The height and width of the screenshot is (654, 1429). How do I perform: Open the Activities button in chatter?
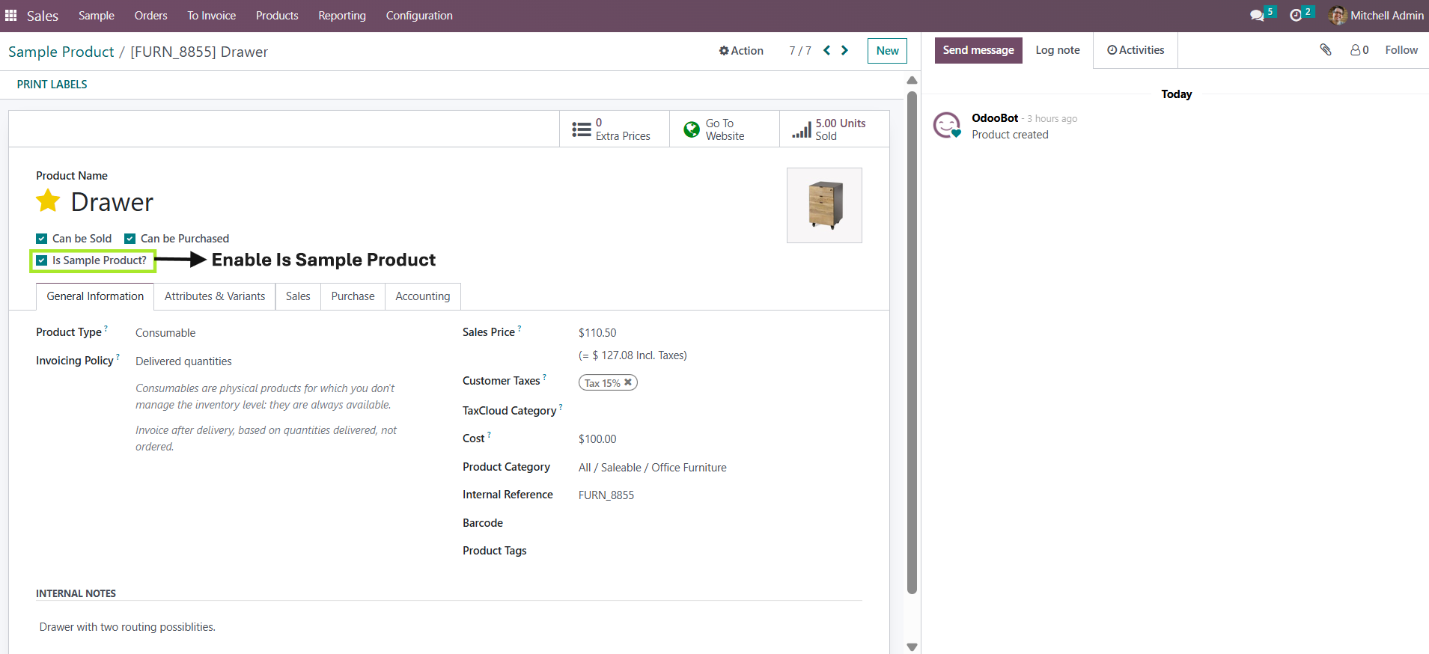point(1136,50)
